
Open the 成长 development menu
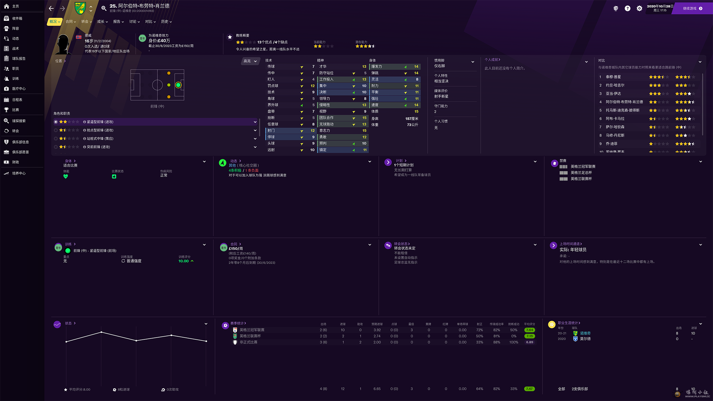(102, 22)
